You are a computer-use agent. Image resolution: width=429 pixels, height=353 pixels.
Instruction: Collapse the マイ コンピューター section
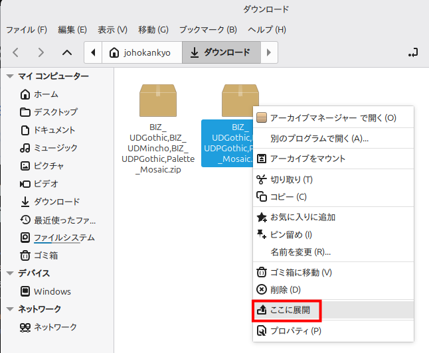9,76
